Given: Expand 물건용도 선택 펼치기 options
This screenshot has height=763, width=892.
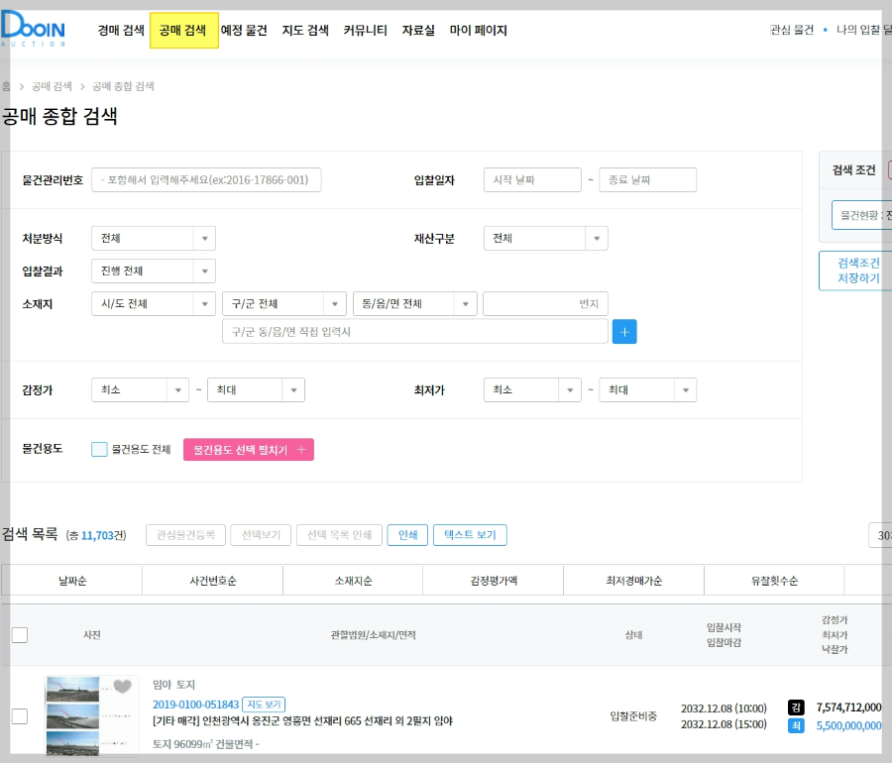Looking at the screenshot, I should tap(248, 449).
